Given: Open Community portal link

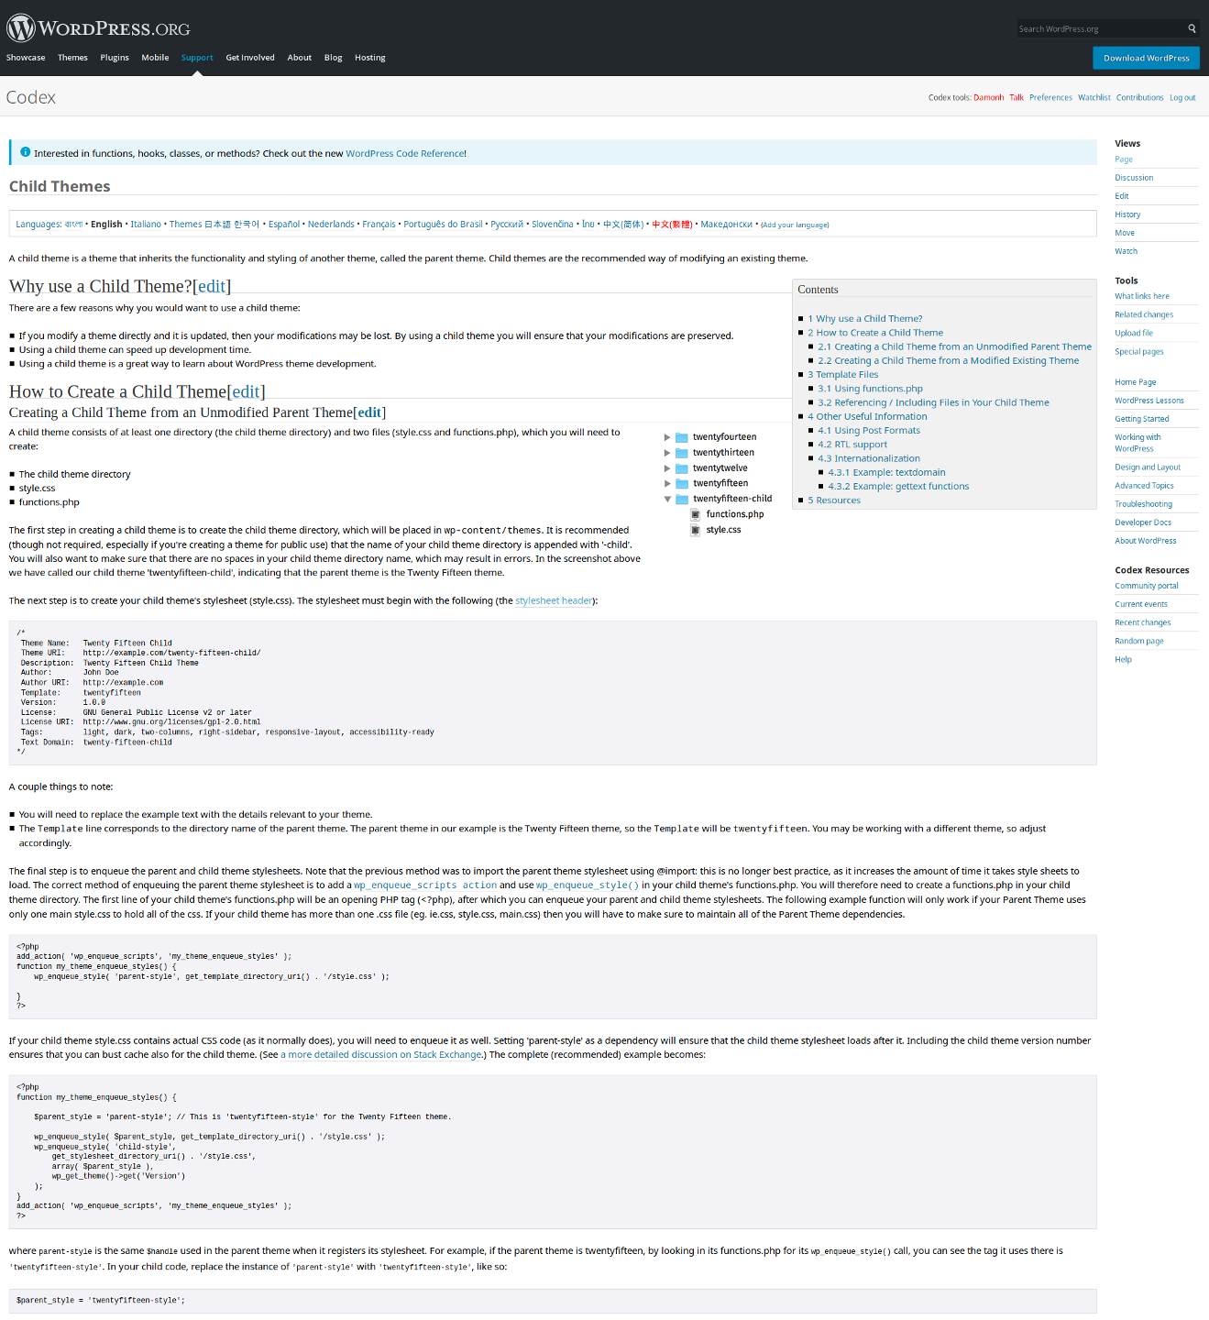Looking at the screenshot, I should (1147, 586).
